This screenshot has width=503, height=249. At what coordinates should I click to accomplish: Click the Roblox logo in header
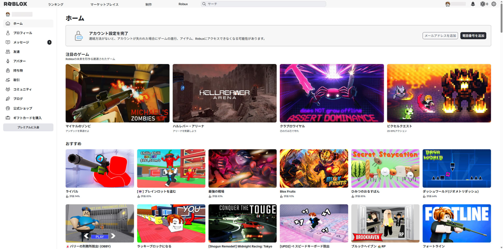(x=15, y=4)
